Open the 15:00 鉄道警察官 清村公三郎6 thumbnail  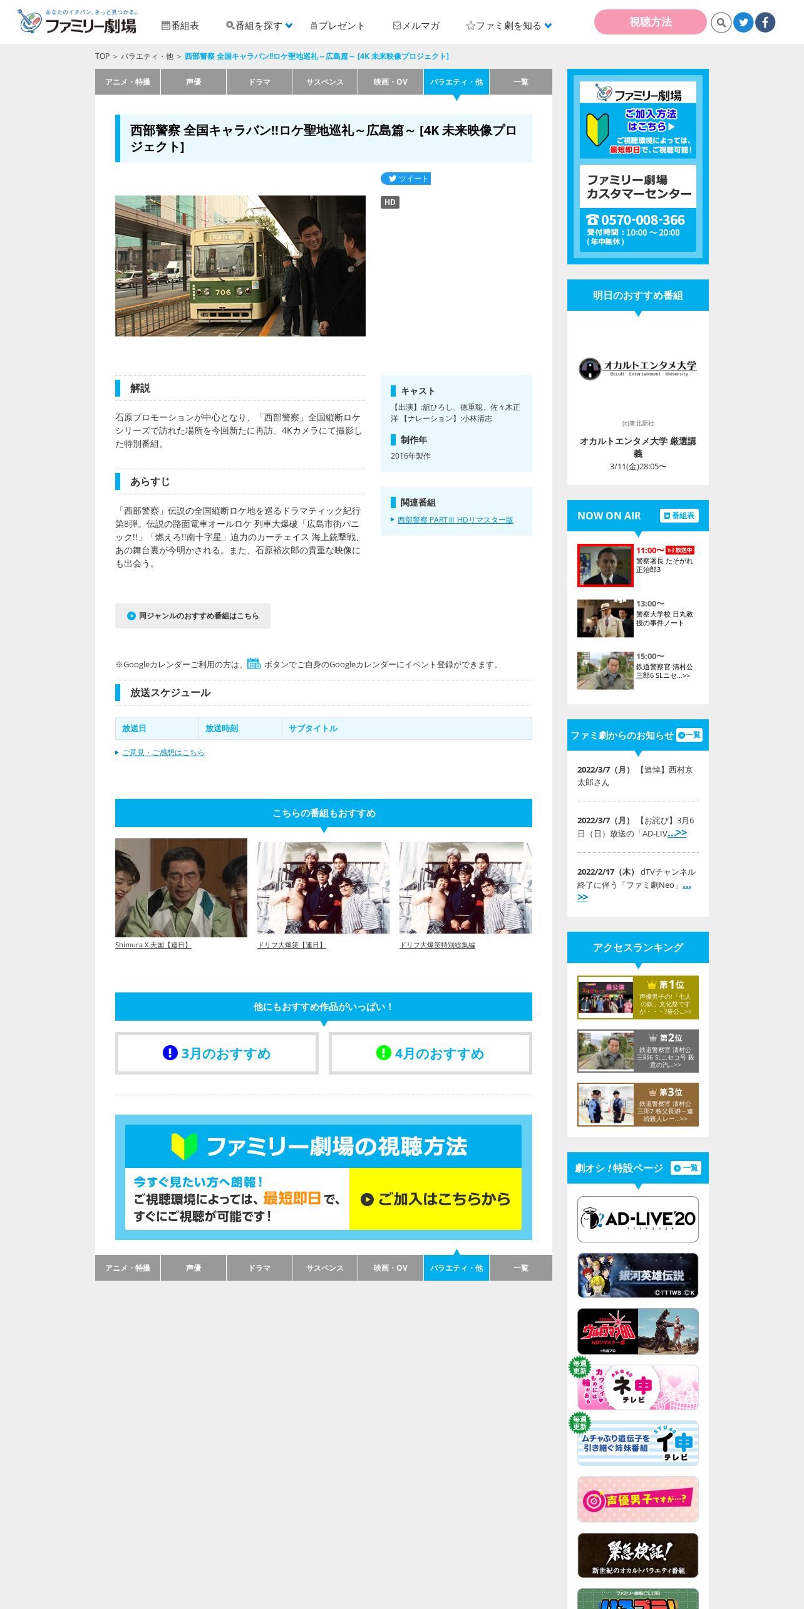[606, 671]
